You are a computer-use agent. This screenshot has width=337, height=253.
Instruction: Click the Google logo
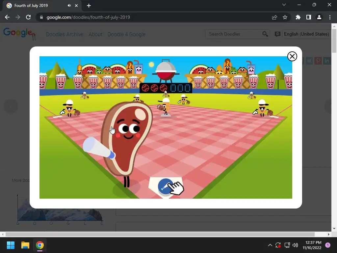click(x=19, y=34)
